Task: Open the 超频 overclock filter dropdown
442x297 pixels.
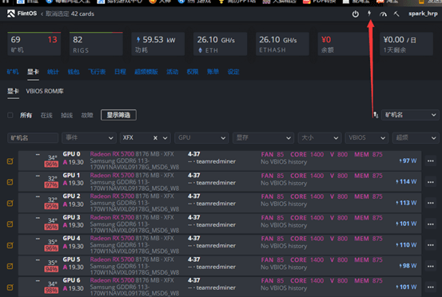Action: 416,138
